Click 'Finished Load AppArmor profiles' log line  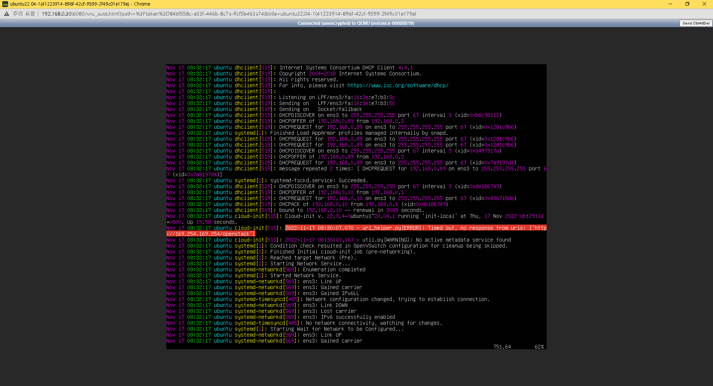307,133
